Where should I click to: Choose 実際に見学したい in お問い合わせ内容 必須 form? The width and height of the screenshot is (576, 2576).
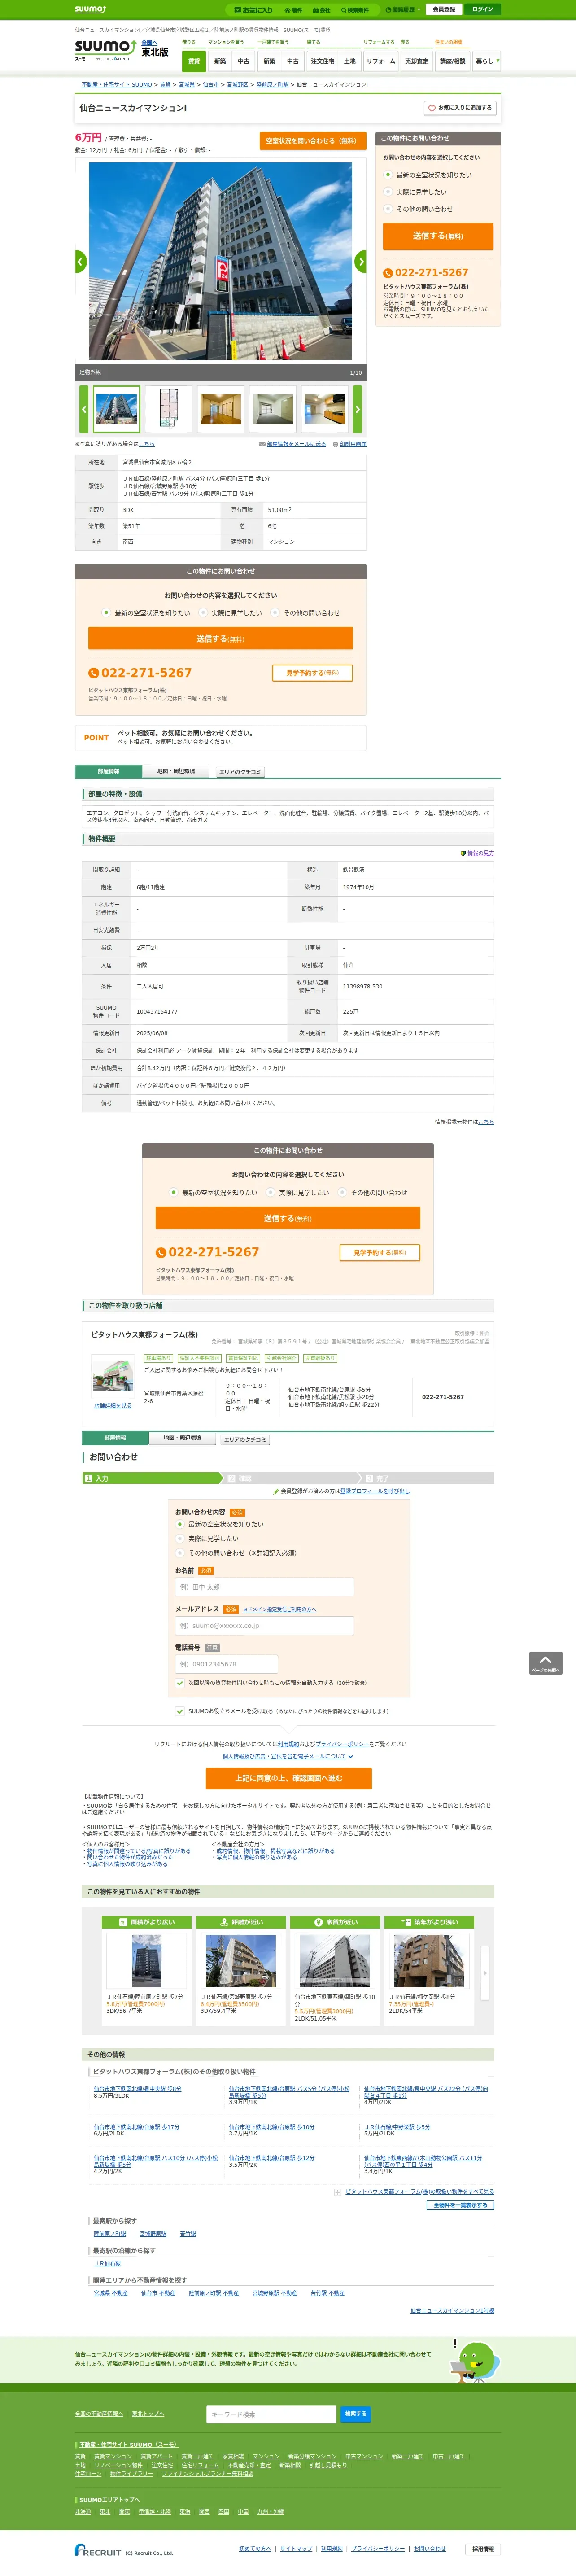pos(180,1539)
